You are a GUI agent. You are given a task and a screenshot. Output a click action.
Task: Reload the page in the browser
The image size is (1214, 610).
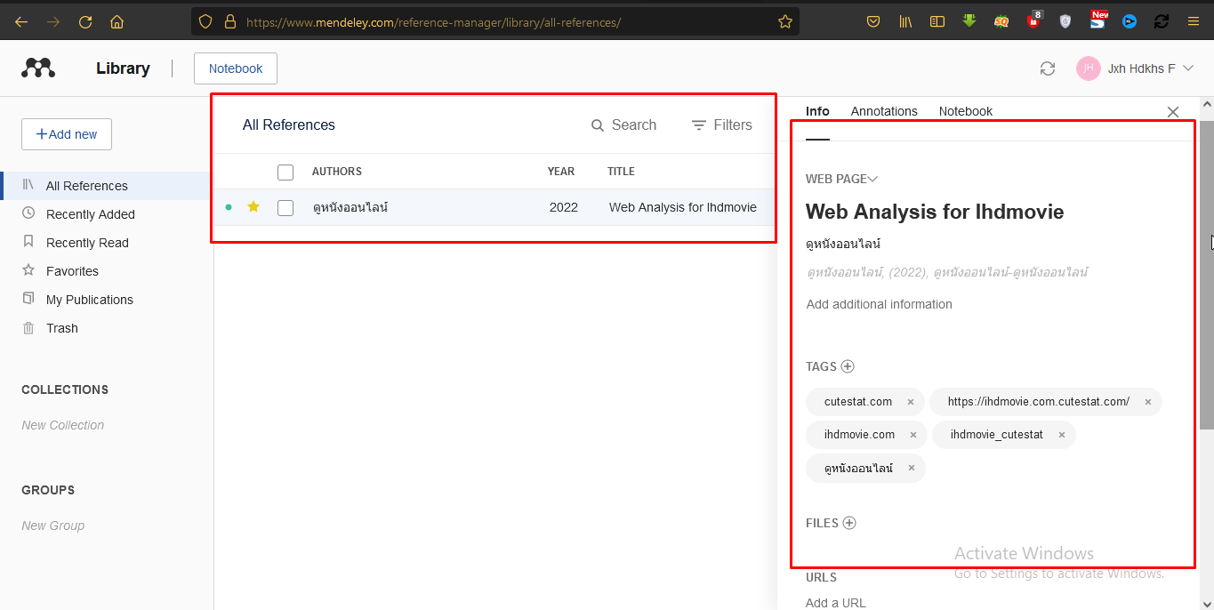85,21
